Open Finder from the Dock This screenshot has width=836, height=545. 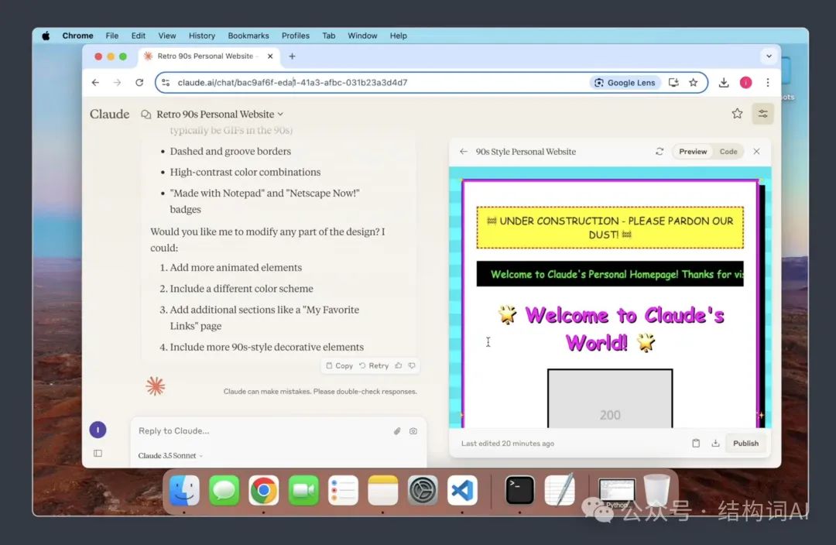[x=184, y=490]
